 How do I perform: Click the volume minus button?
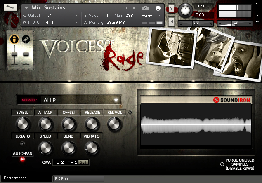tap(220, 24)
